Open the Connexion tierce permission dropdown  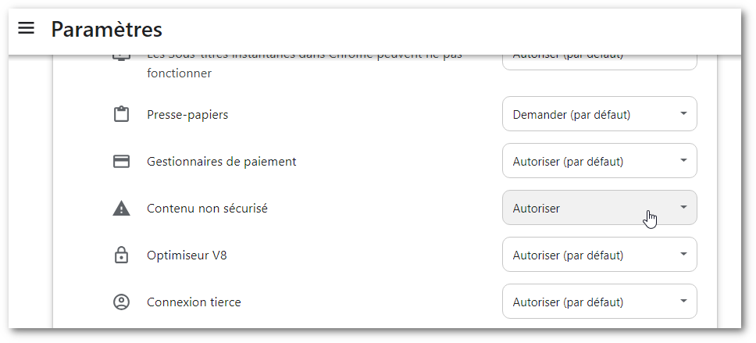[599, 302]
